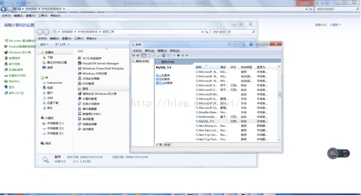
Task: Select 本地磁盘 (C:) in navigation pane
Action: click(x=53, y=123)
